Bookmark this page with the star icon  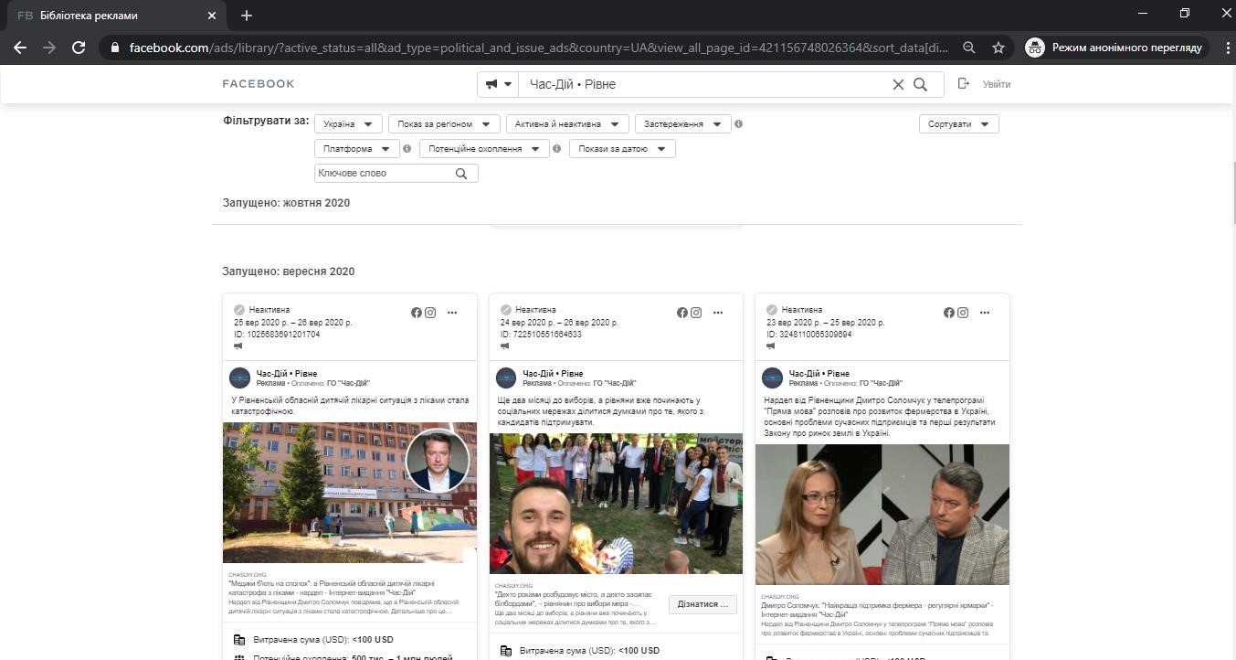click(998, 48)
